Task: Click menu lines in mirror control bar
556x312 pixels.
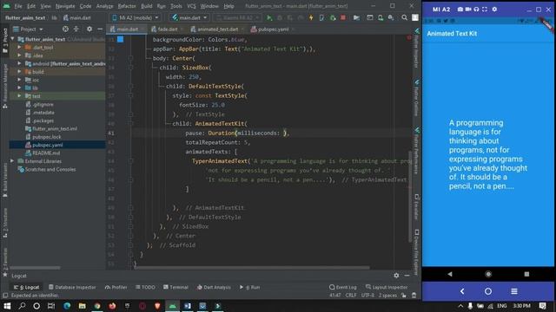Action: click(514, 291)
